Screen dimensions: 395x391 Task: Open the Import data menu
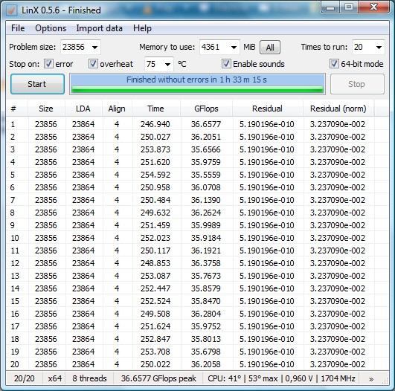(99, 28)
